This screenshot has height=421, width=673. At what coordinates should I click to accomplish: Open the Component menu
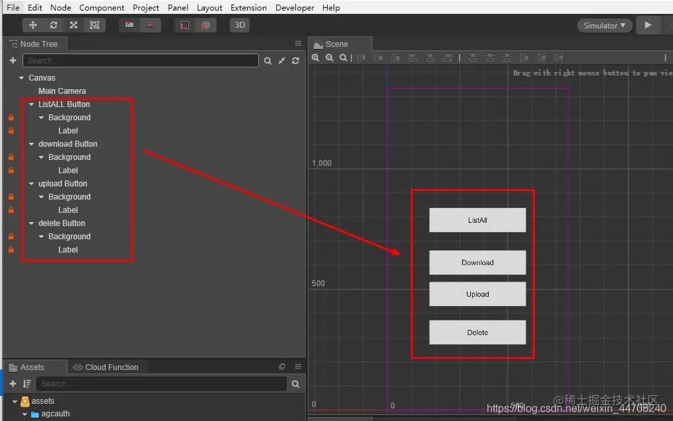tap(102, 7)
